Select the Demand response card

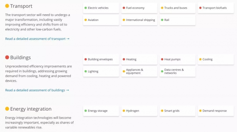216,111
